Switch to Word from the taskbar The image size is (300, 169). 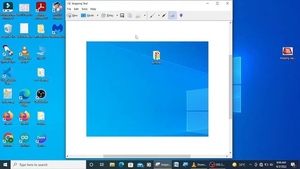click(x=176, y=165)
